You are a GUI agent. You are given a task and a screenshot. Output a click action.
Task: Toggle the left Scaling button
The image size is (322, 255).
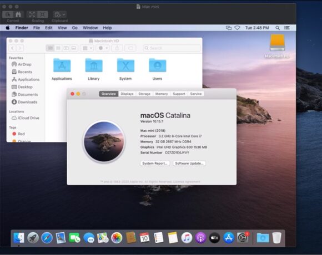click(32, 14)
